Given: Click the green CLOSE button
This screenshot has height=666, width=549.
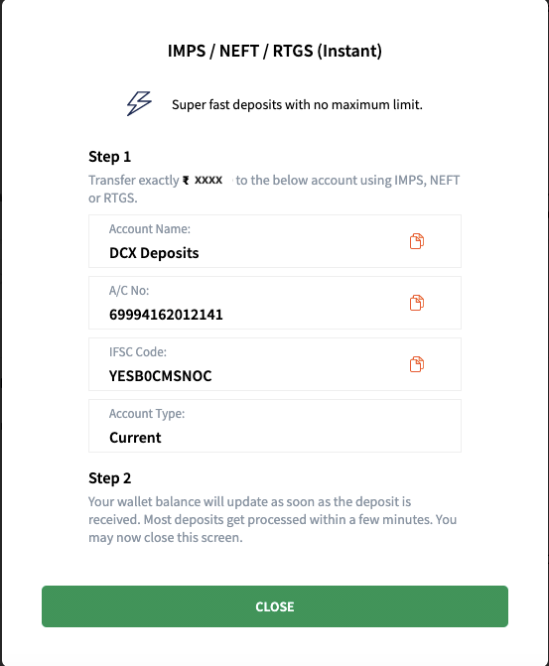Looking at the screenshot, I should pyautogui.click(x=275, y=606).
